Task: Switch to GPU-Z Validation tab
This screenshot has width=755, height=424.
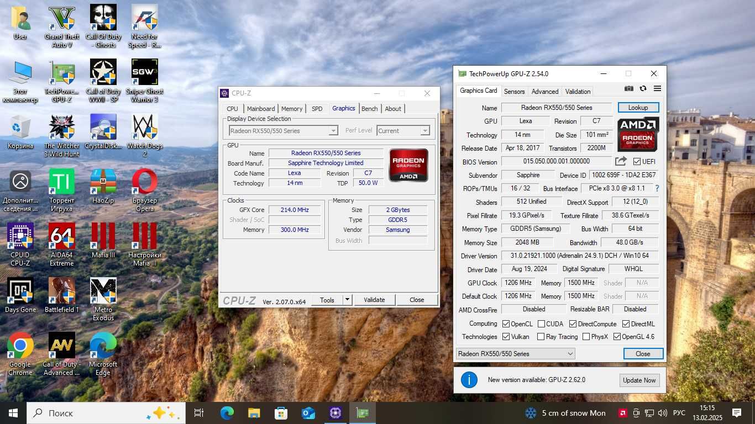Action: [x=578, y=92]
